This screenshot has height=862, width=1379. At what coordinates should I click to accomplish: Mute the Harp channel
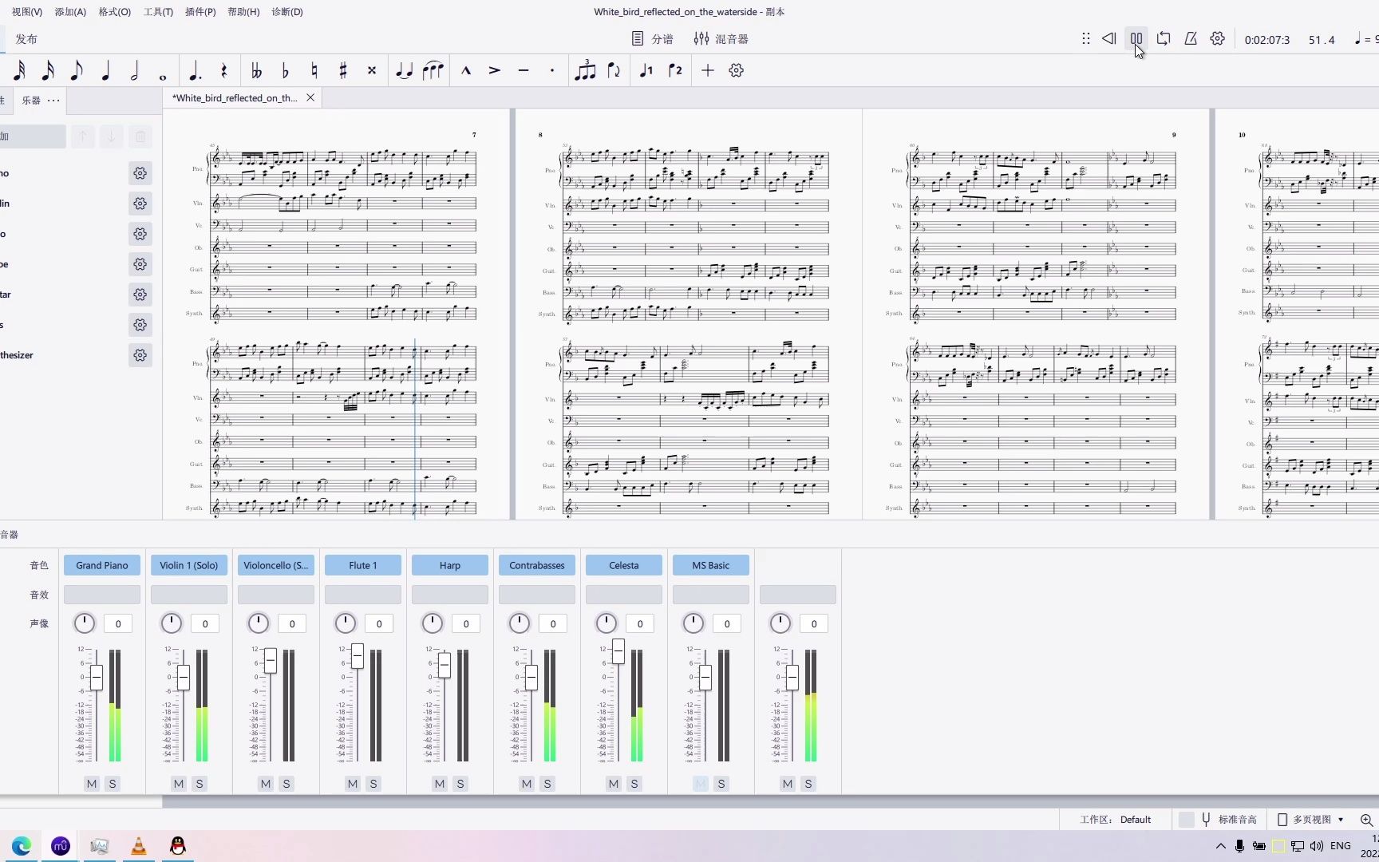click(x=439, y=784)
